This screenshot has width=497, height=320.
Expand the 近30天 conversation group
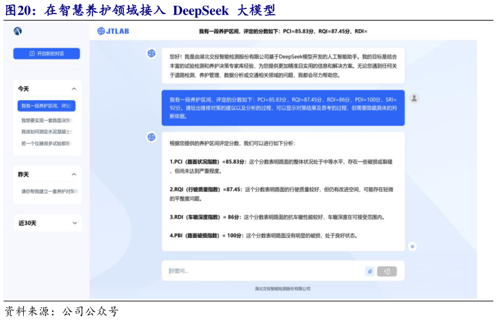74,223
